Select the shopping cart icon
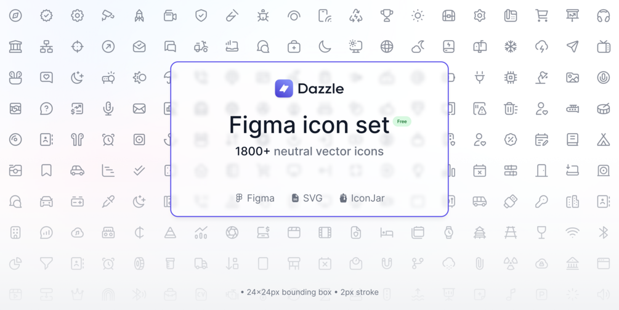 (x=541, y=16)
